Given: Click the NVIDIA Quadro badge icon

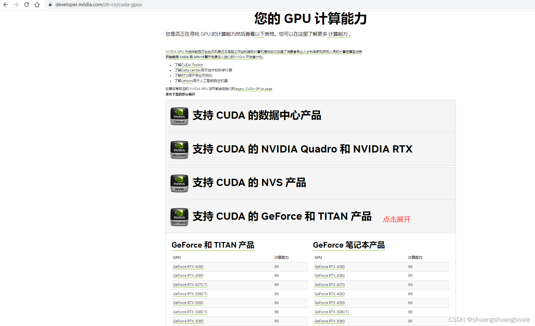Looking at the screenshot, I should [179, 150].
